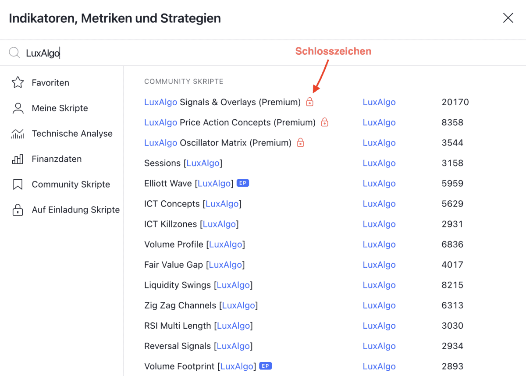This screenshot has height=376, width=526.
Task: Click the lock icon beside Oscillator Matrix
Action: tap(301, 143)
